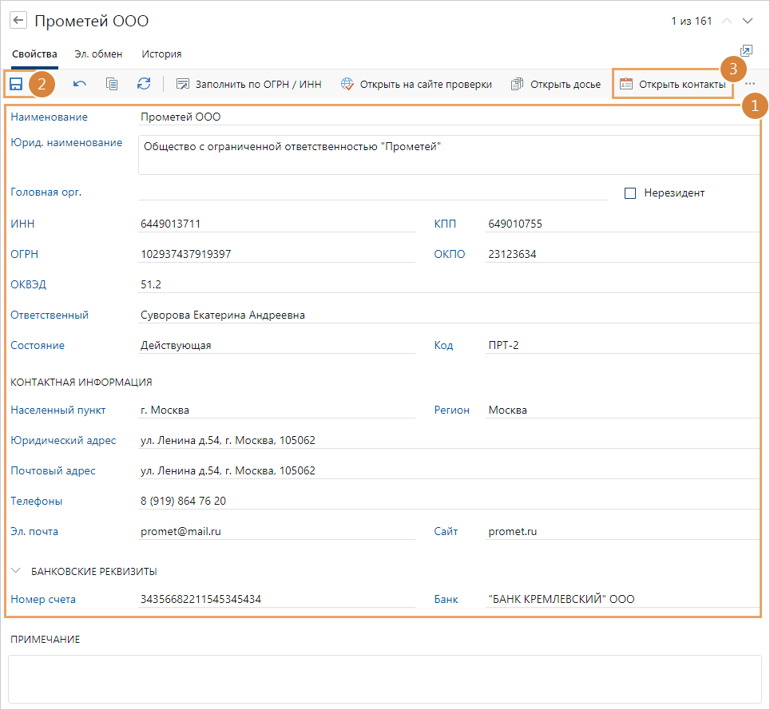Click Заполнить по ОГРН / ИНН button
The height and width of the screenshot is (710, 770).
[248, 84]
